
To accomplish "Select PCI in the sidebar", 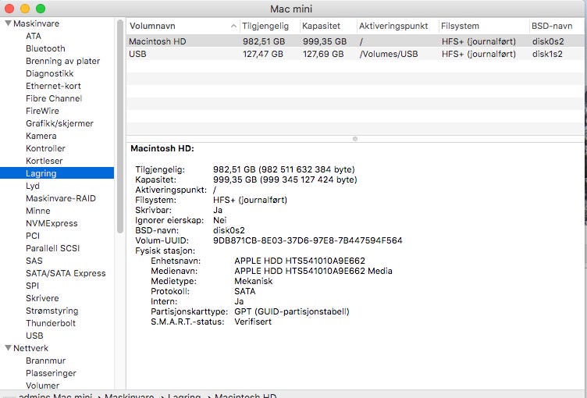I will coord(33,236).
